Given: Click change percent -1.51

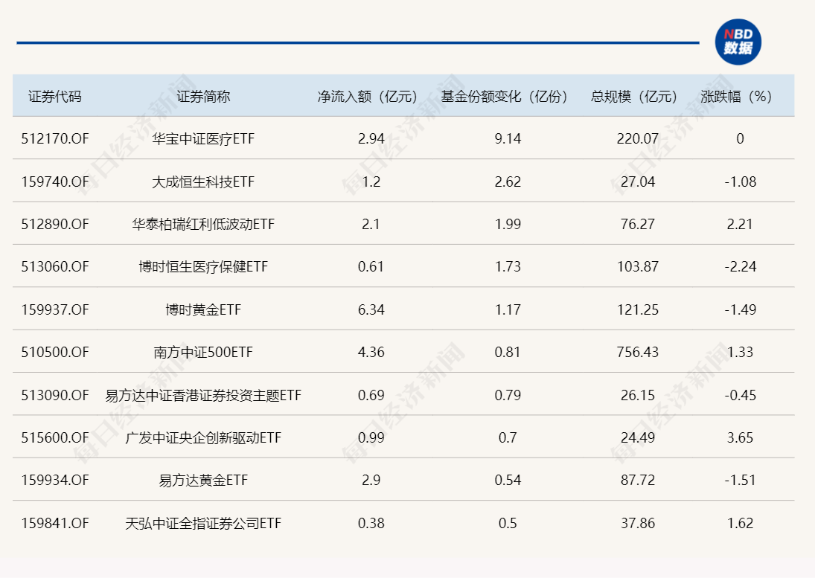Looking at the screenshot, I should 740,481.
